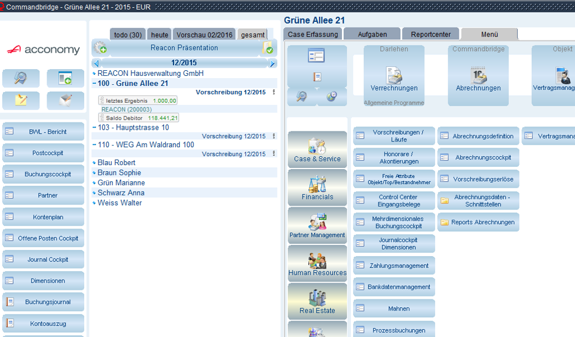Image resolution: width=575 pixels, height=337 pixels.
Task: Advance to the next month after 12/2015
Action: pyautogui.click(x=273, y=63)
